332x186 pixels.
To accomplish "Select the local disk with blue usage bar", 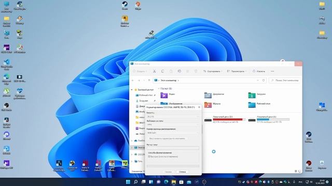I will [x=269, y=119].
